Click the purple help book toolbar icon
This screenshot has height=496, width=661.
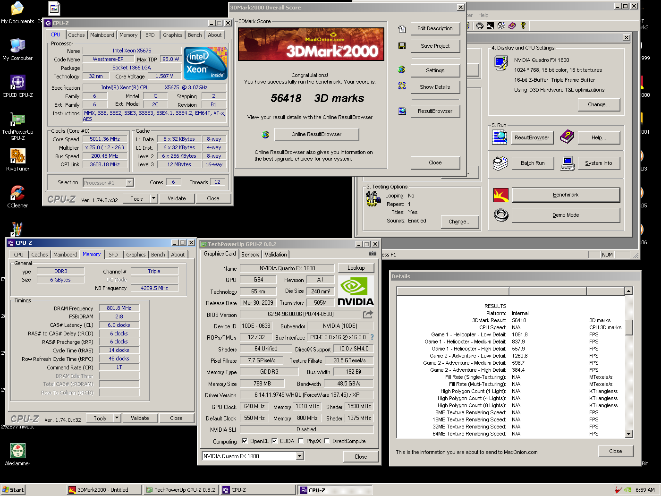click(x=512, y=26)
